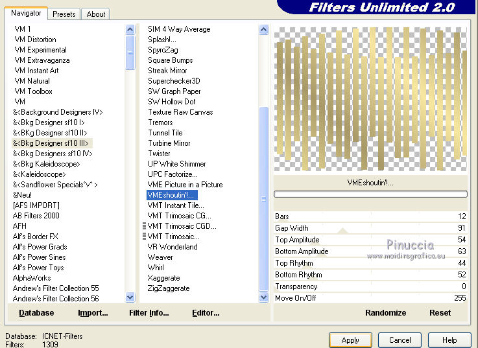Choose Texture Raw Canvas filter

180,112
